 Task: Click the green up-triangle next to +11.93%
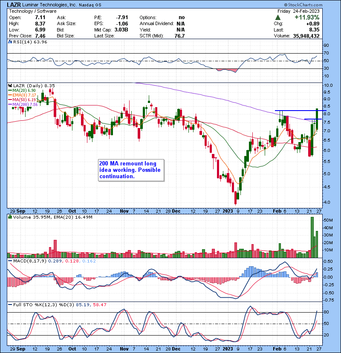pyautogui.click(x=278, y=17)
